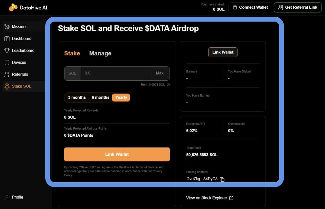Click the Max amount button

(x=160, y=73)
